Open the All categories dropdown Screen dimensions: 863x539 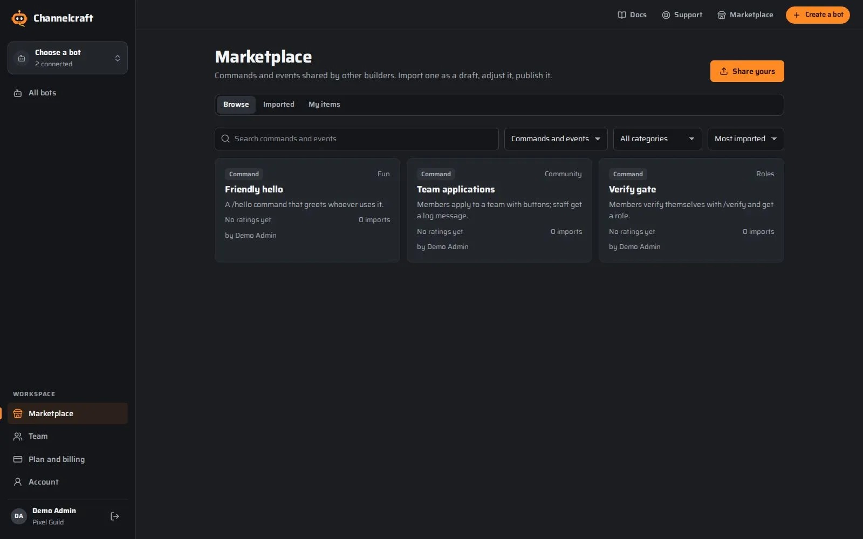[x=657, y=139]
